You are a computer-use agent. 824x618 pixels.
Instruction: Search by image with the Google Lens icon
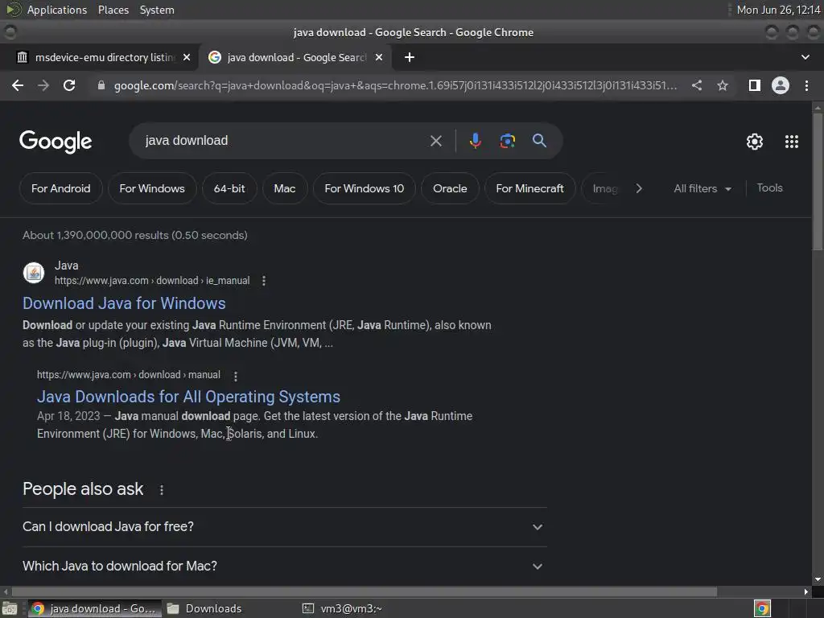[508, 141]
